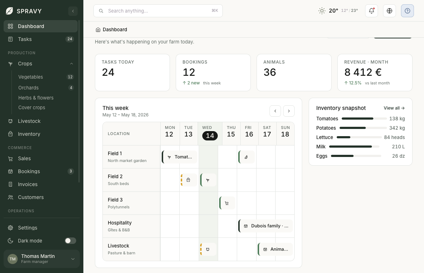Click the Field 1 location row label

point(132,157)
